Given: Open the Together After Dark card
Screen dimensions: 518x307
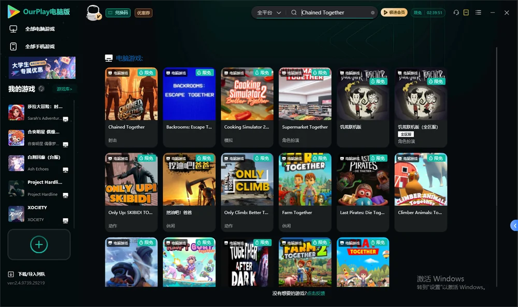Looking at the screenshot, I should (x=247, y=262).
